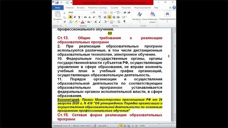Click the Sort A-Z icon
The width and height of the screenshot is (228, 128).
(119, 22)
